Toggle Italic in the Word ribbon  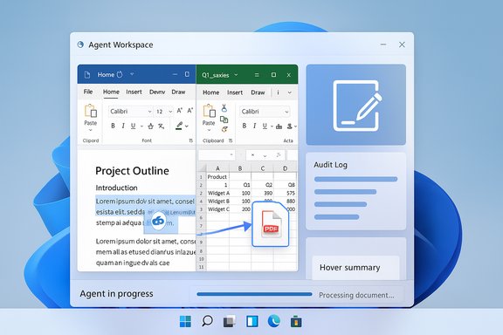coord(123,126)
